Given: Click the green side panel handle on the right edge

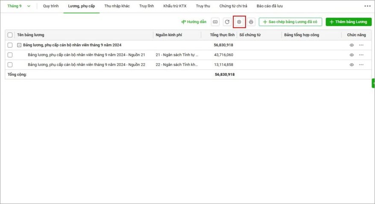Looking at the screenshot, I should (x=373, y=83).
